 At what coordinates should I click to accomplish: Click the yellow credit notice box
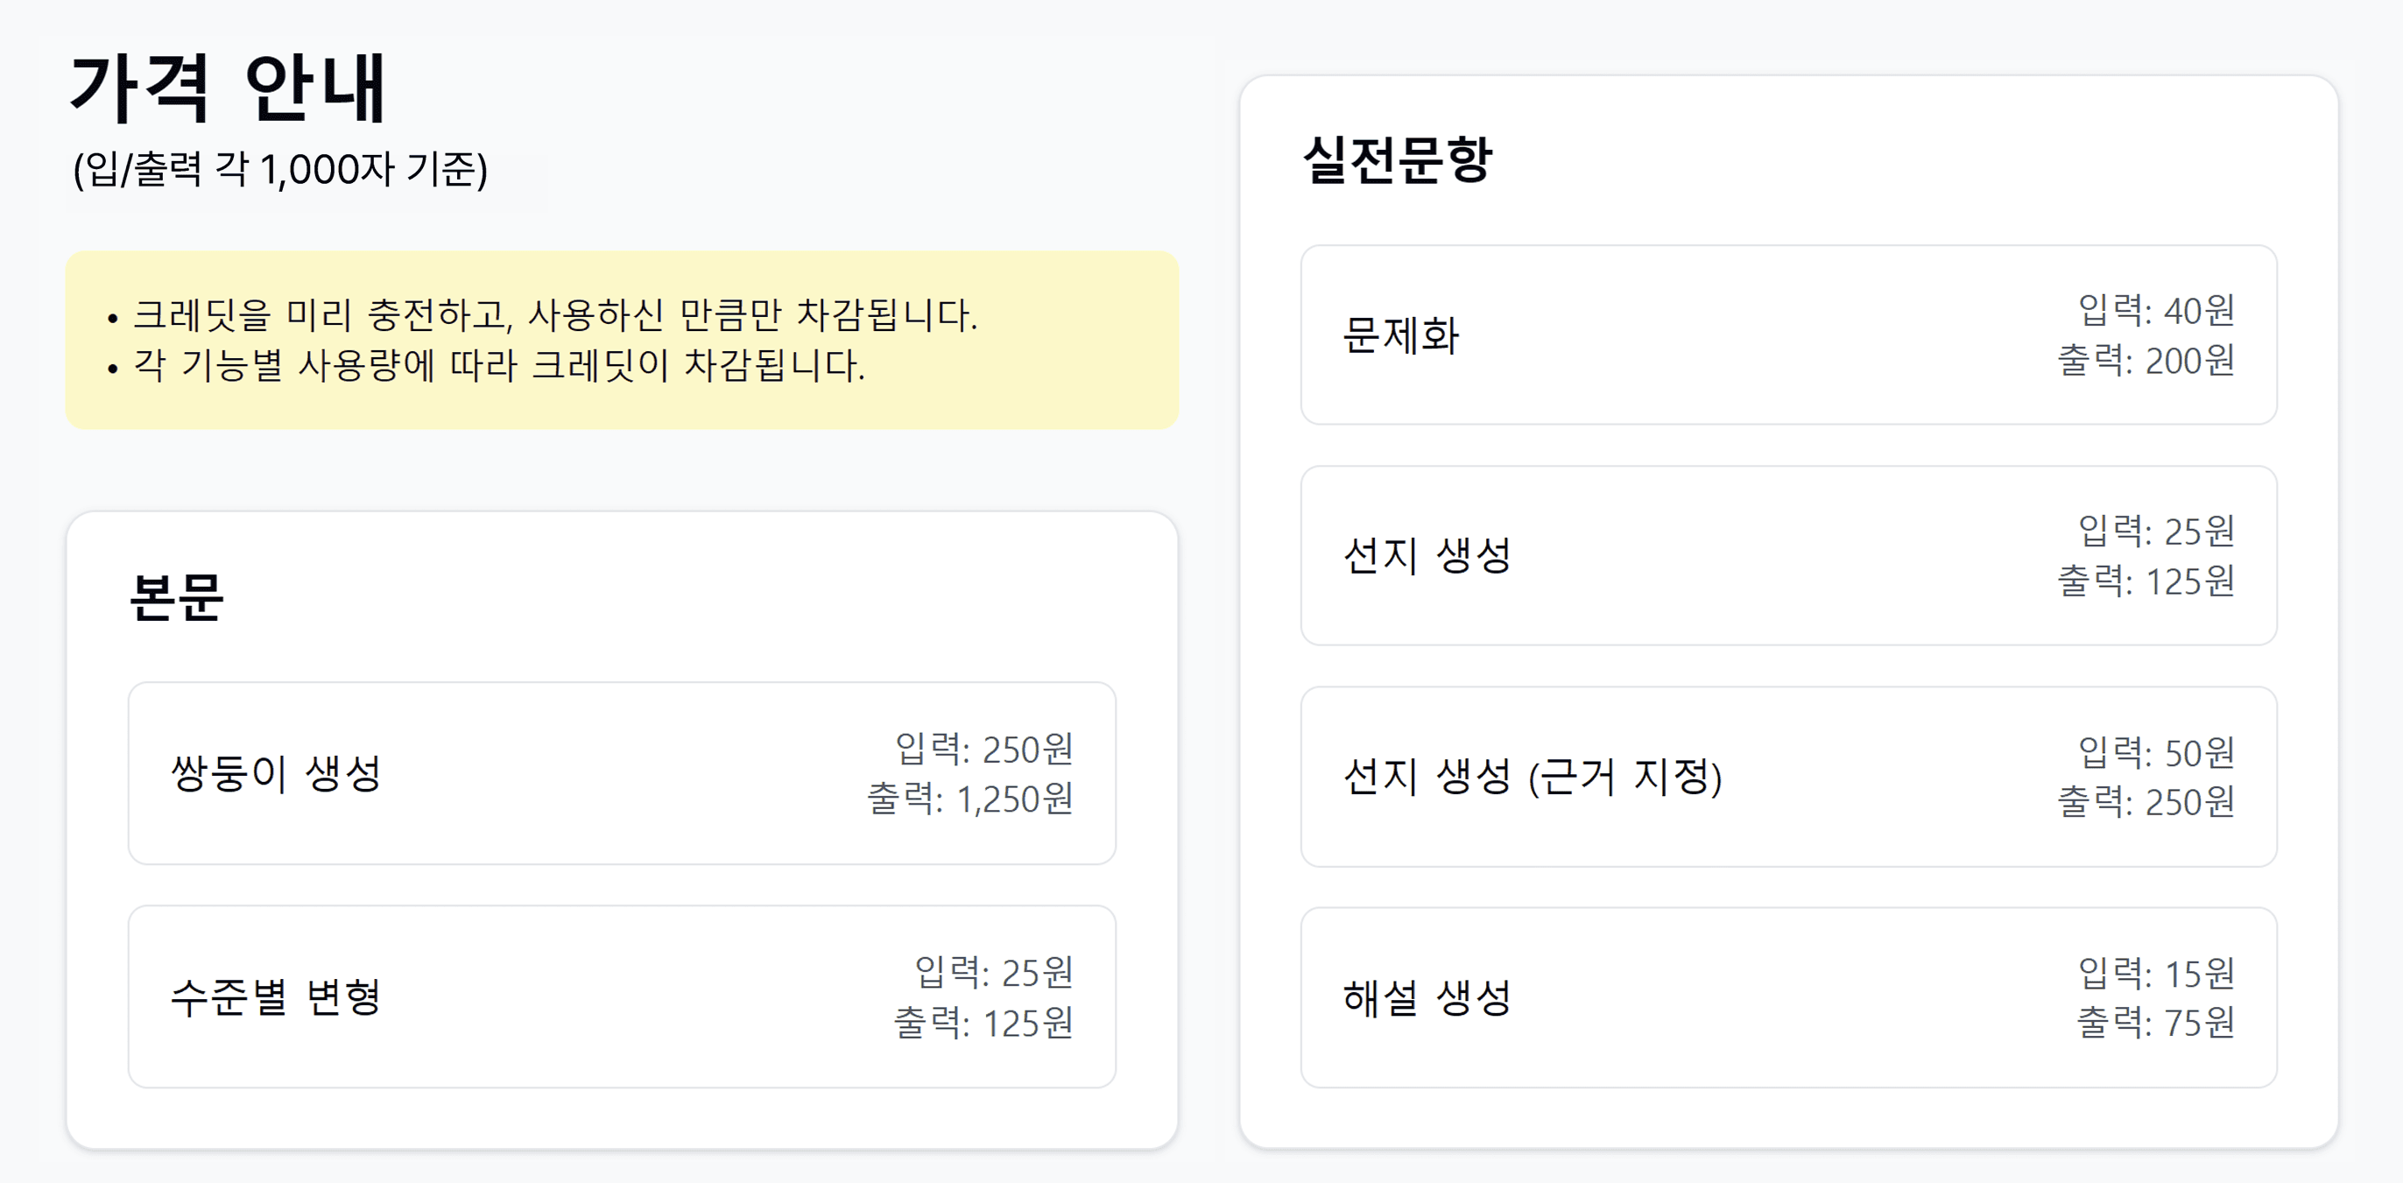[x=622, y=340]
